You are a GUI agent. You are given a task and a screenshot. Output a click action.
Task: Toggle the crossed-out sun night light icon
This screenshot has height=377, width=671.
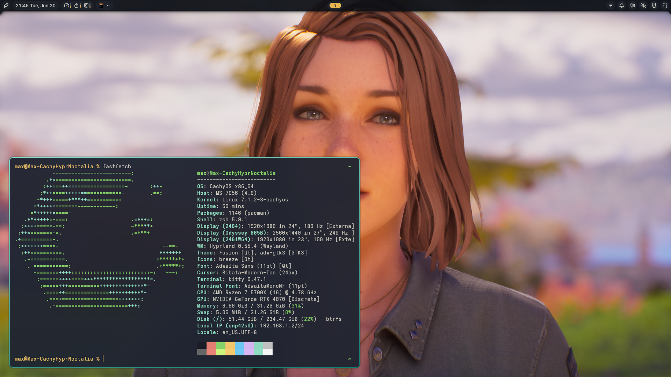pos(643,6)
